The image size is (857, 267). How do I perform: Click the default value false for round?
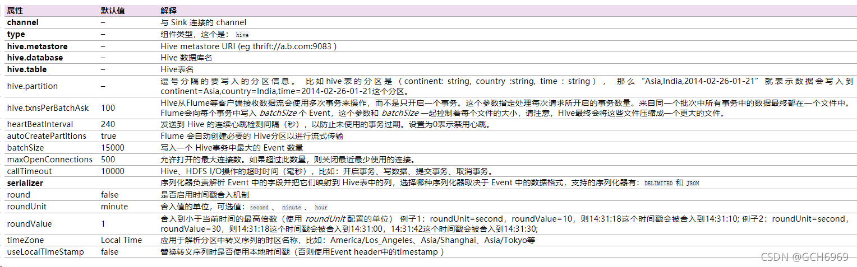coord(110,195)
